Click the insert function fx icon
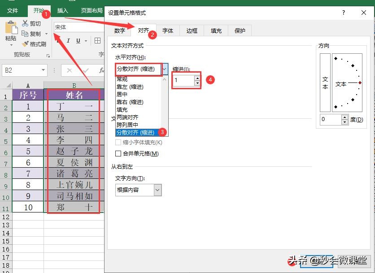This screenshot has height=273, width=375. (101, 70)
